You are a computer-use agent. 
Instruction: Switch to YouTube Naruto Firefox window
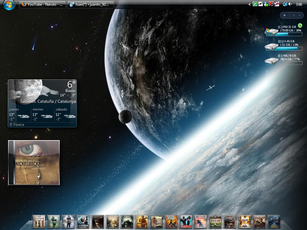pos(43,4)
